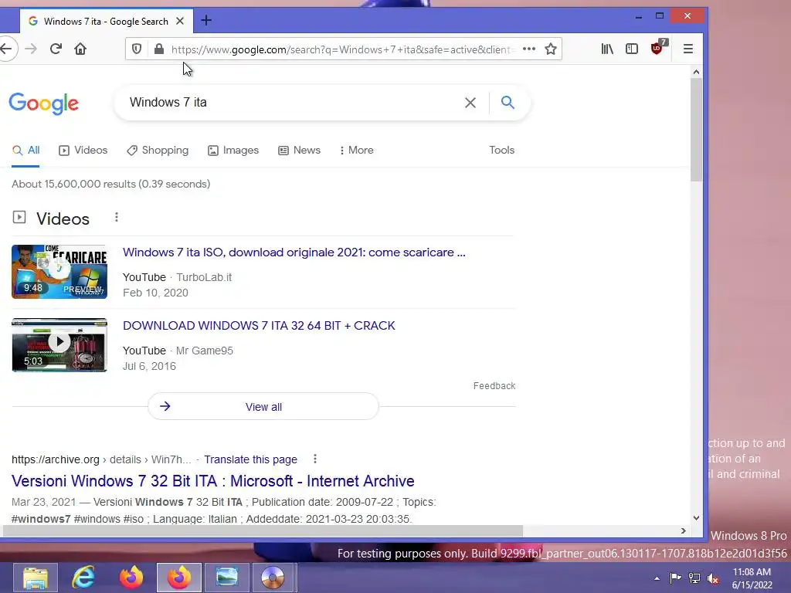Show hidden system tray icons

657,578
